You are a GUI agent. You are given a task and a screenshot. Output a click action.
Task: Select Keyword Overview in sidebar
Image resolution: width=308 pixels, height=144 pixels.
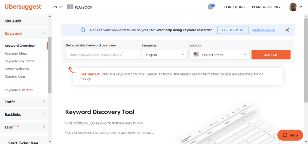coord(20,46)
